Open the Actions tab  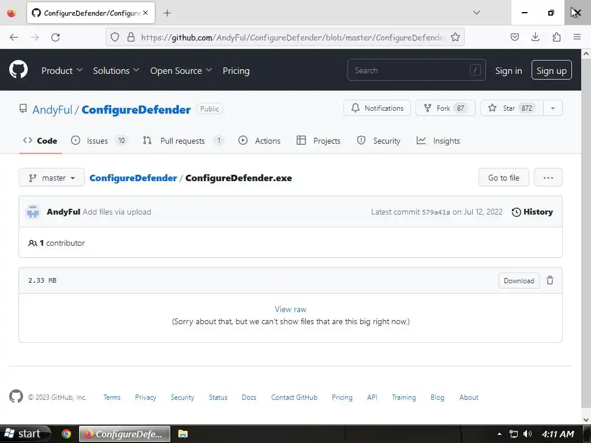[259, 141]
